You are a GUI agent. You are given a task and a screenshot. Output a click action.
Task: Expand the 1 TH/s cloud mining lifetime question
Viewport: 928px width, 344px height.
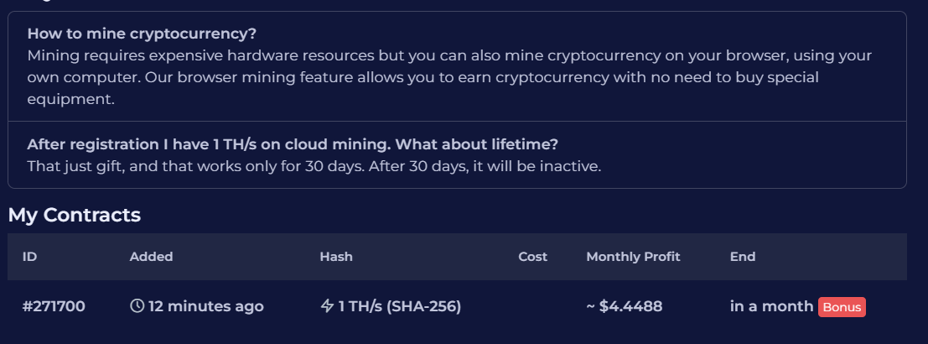293,143
